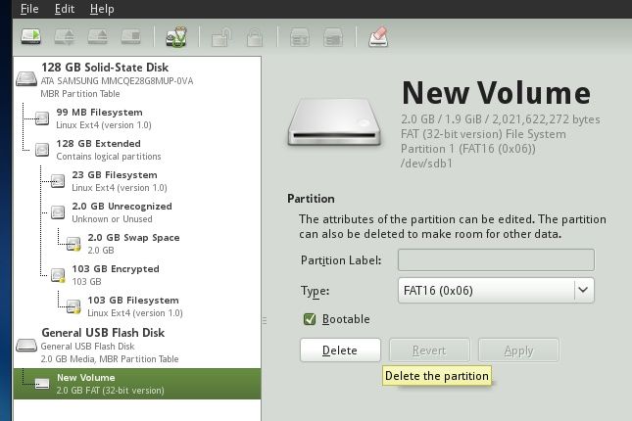Click the large New Volume drive image
This screenshot has width=632, height=421.
click(x=334, y=122)
